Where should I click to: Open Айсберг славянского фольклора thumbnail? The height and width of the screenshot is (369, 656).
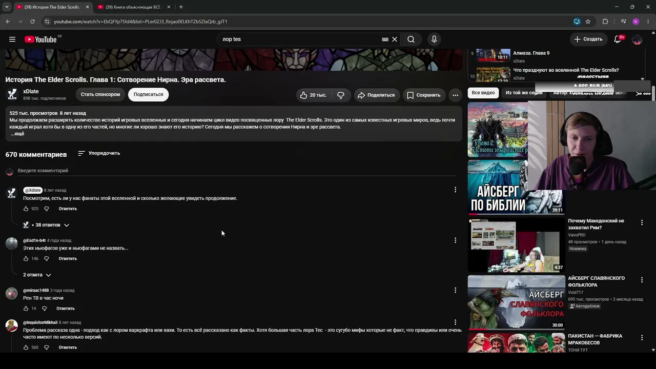pyautogui.click(x=516, y=302)
